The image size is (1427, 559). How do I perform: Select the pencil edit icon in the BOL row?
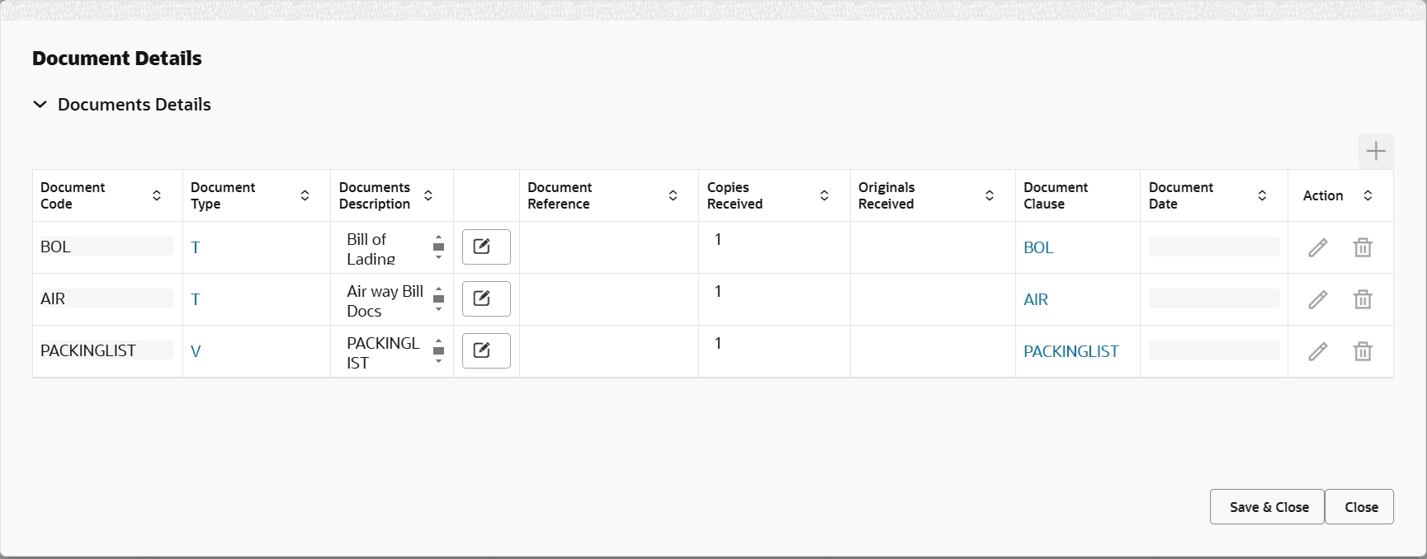click(1317, 247)
